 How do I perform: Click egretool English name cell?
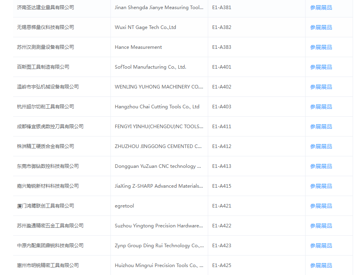tap(124, 206)
